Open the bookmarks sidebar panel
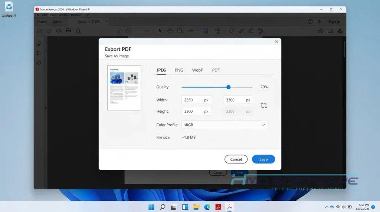Viewport: 380px width, 212px height. 39,53
